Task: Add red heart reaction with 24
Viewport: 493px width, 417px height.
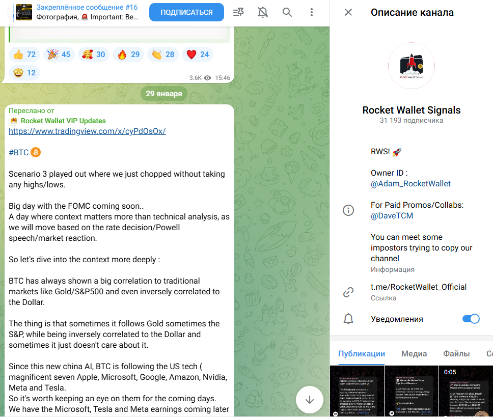Action: (x=198, y=54)
